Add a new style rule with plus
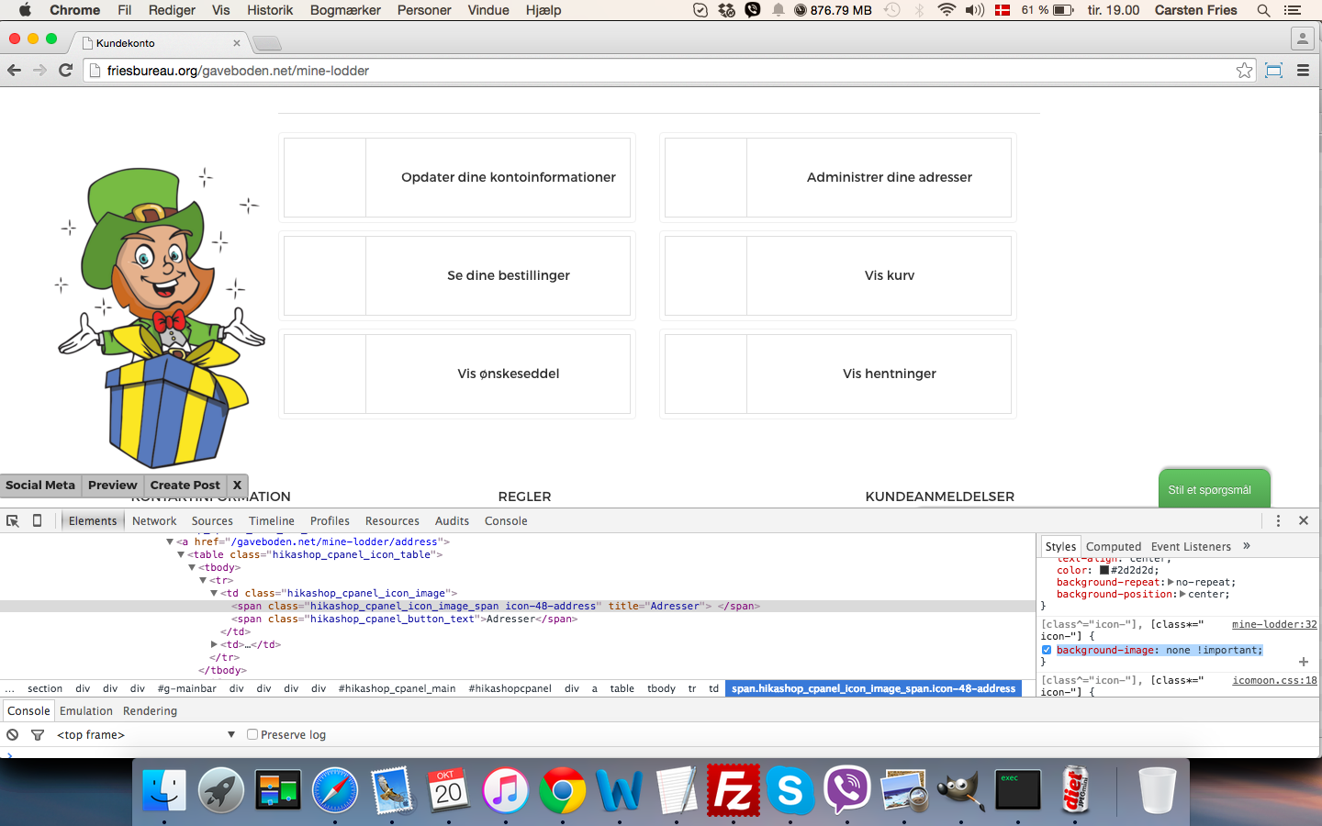 click(x=1303, y=662)
